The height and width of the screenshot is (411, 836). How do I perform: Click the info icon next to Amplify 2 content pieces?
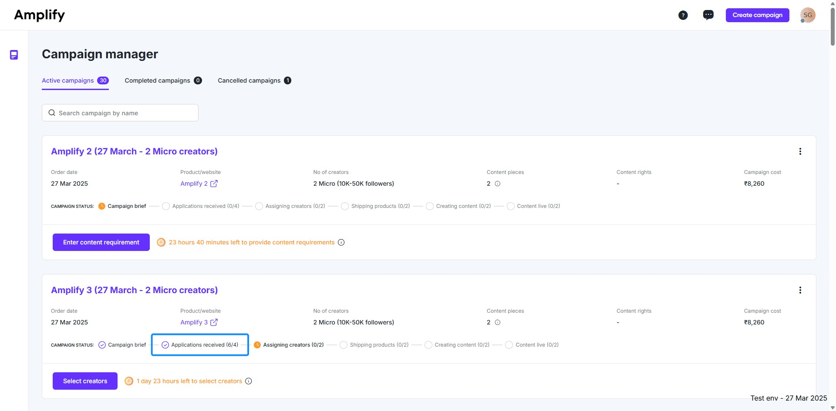(x=498, y=184)
